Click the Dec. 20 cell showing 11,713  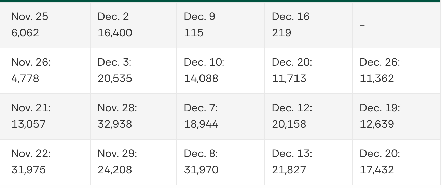pyautogui.click(x=292, y=70)
